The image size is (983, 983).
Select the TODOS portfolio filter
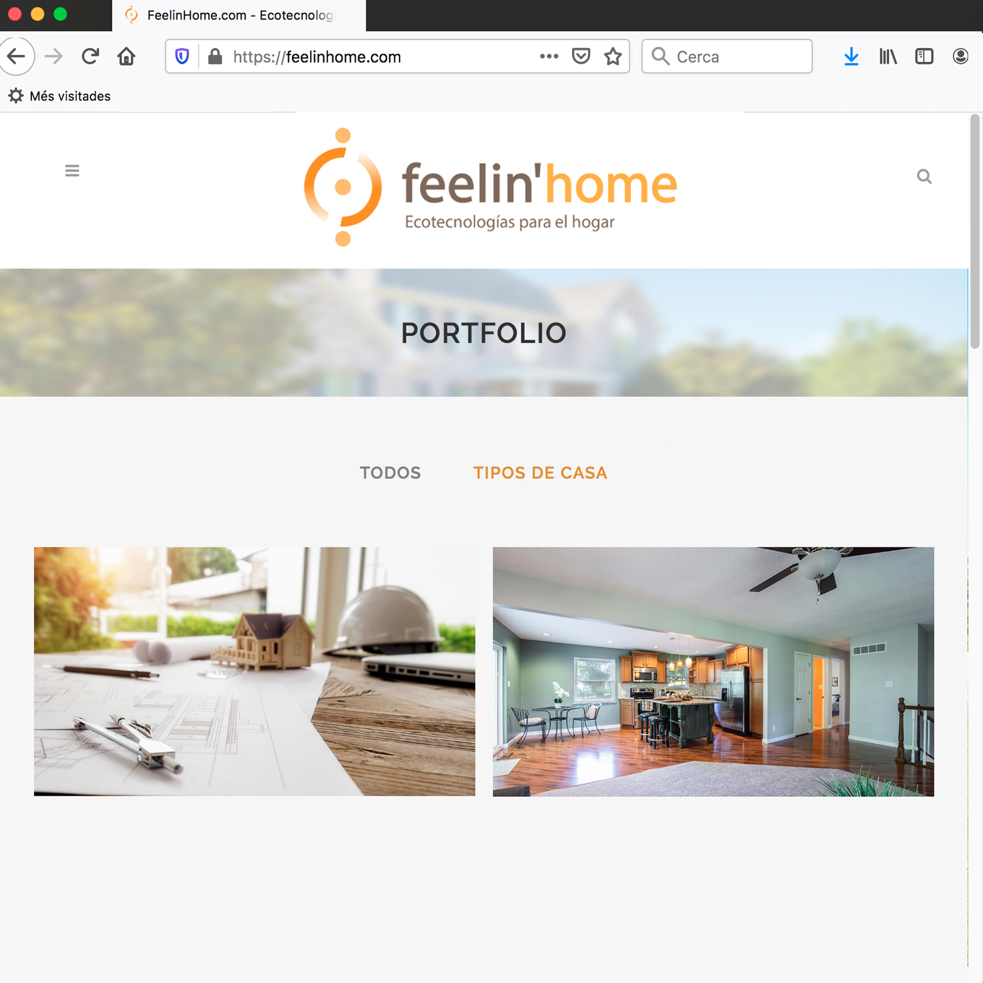coord(390,473)
